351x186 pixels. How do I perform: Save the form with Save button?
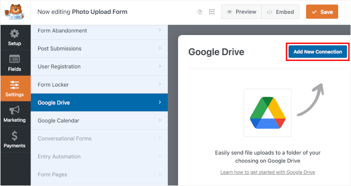322,12
